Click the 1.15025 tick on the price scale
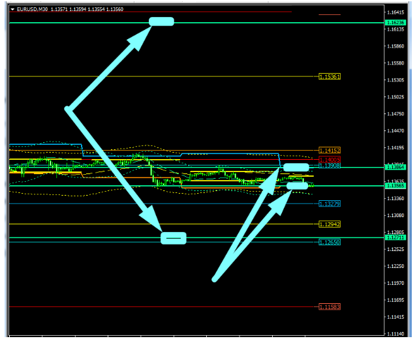 [395, 97]
